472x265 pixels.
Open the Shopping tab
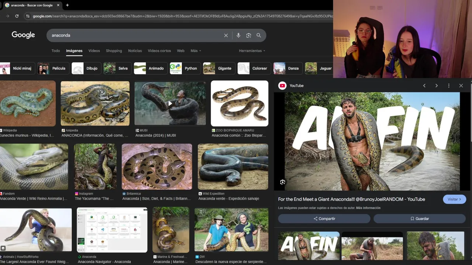coord(114,51)
